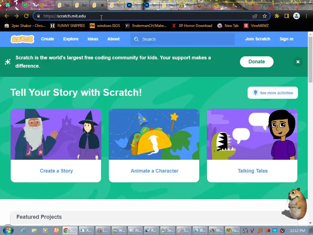Viewport: 313px width, 235px height.
Task: Click the Scratch Search field
Action: click(x=182, y=39)
